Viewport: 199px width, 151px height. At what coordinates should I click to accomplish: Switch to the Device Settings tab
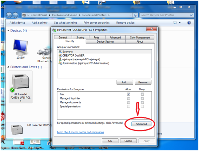pyautogui.click(x=105, y=41)
